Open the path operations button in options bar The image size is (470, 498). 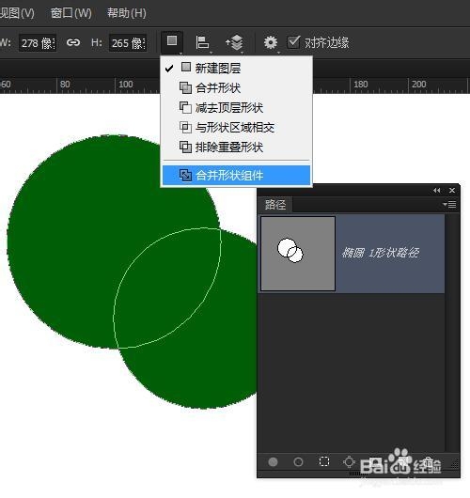coord(172,42)
